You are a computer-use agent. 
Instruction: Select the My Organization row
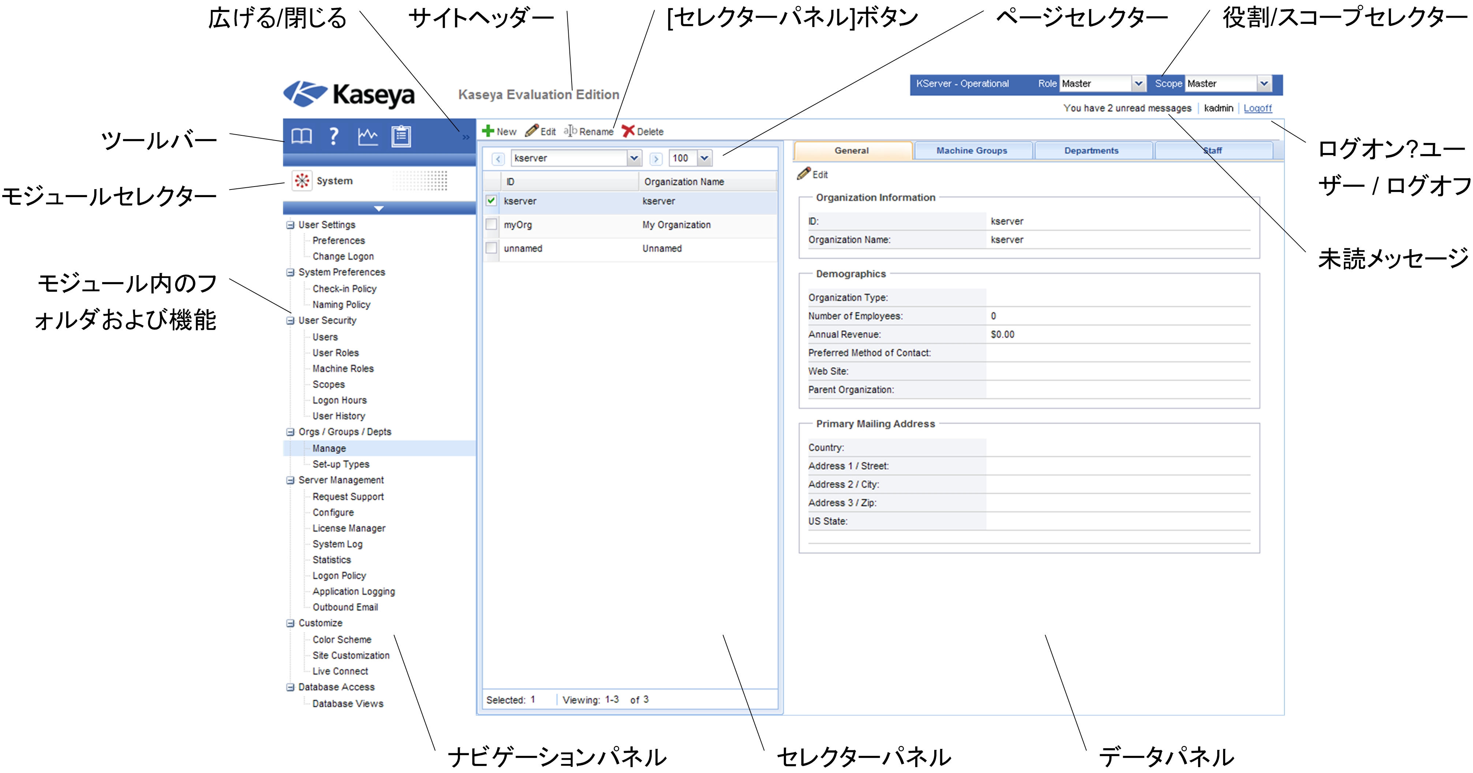[630, 225]
